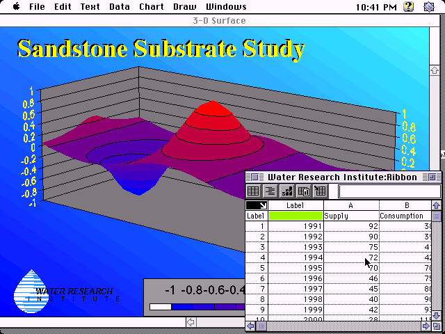Open the Windows menu
This screenshot has height=334, width=445.
coord(226,6)
